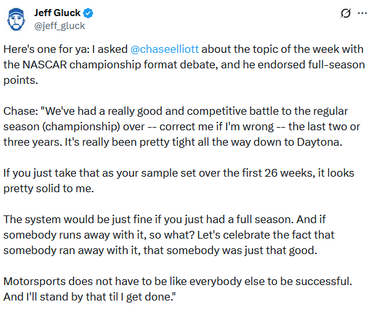377x316 pixels.
Task: Click the phrase 'pretty solid to me.'
Action: click(x=48, y=189)
